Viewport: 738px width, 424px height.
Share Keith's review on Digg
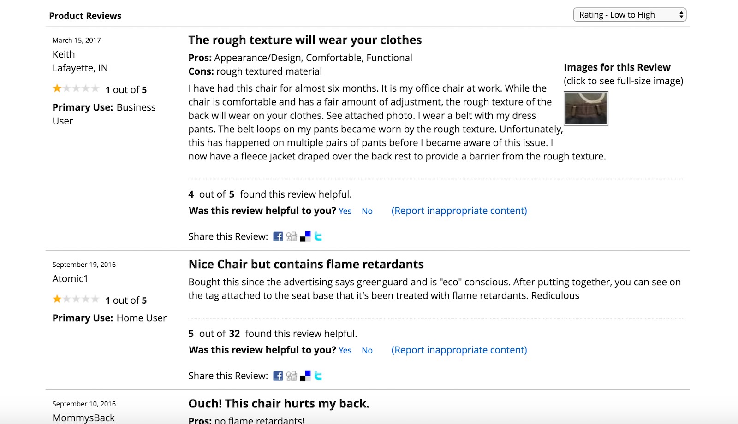click(x=292, y=236)
